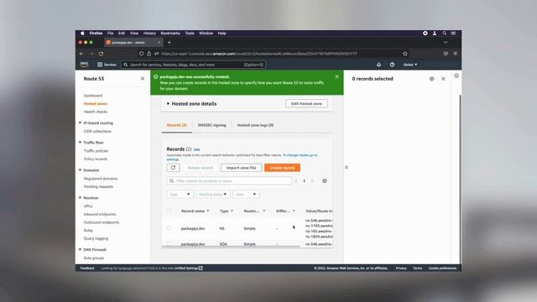Image resolution: width=537 pixels, height=302 pixels.
Task: Click the next page arrow in pagination
Action: [x=312, y=181]
